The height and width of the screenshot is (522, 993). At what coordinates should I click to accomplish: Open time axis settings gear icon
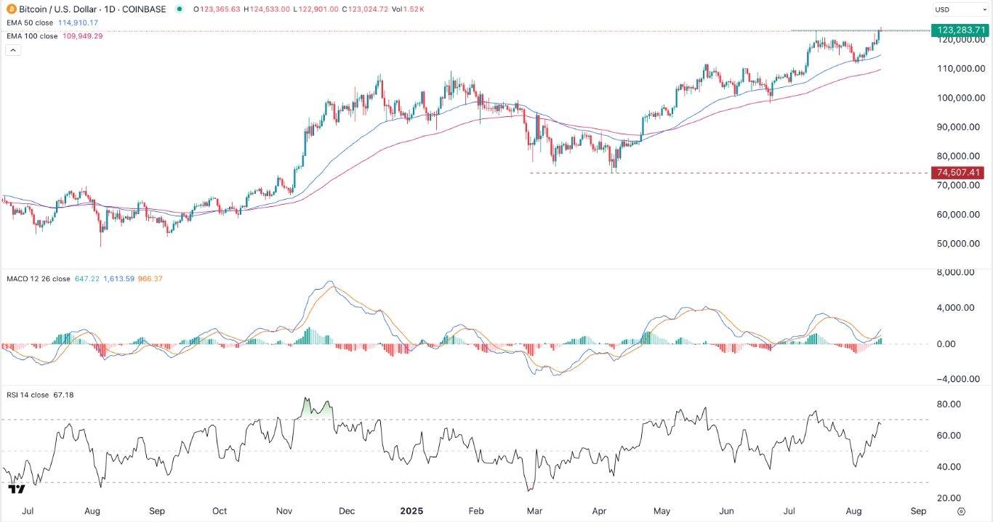tap(962, 511)
